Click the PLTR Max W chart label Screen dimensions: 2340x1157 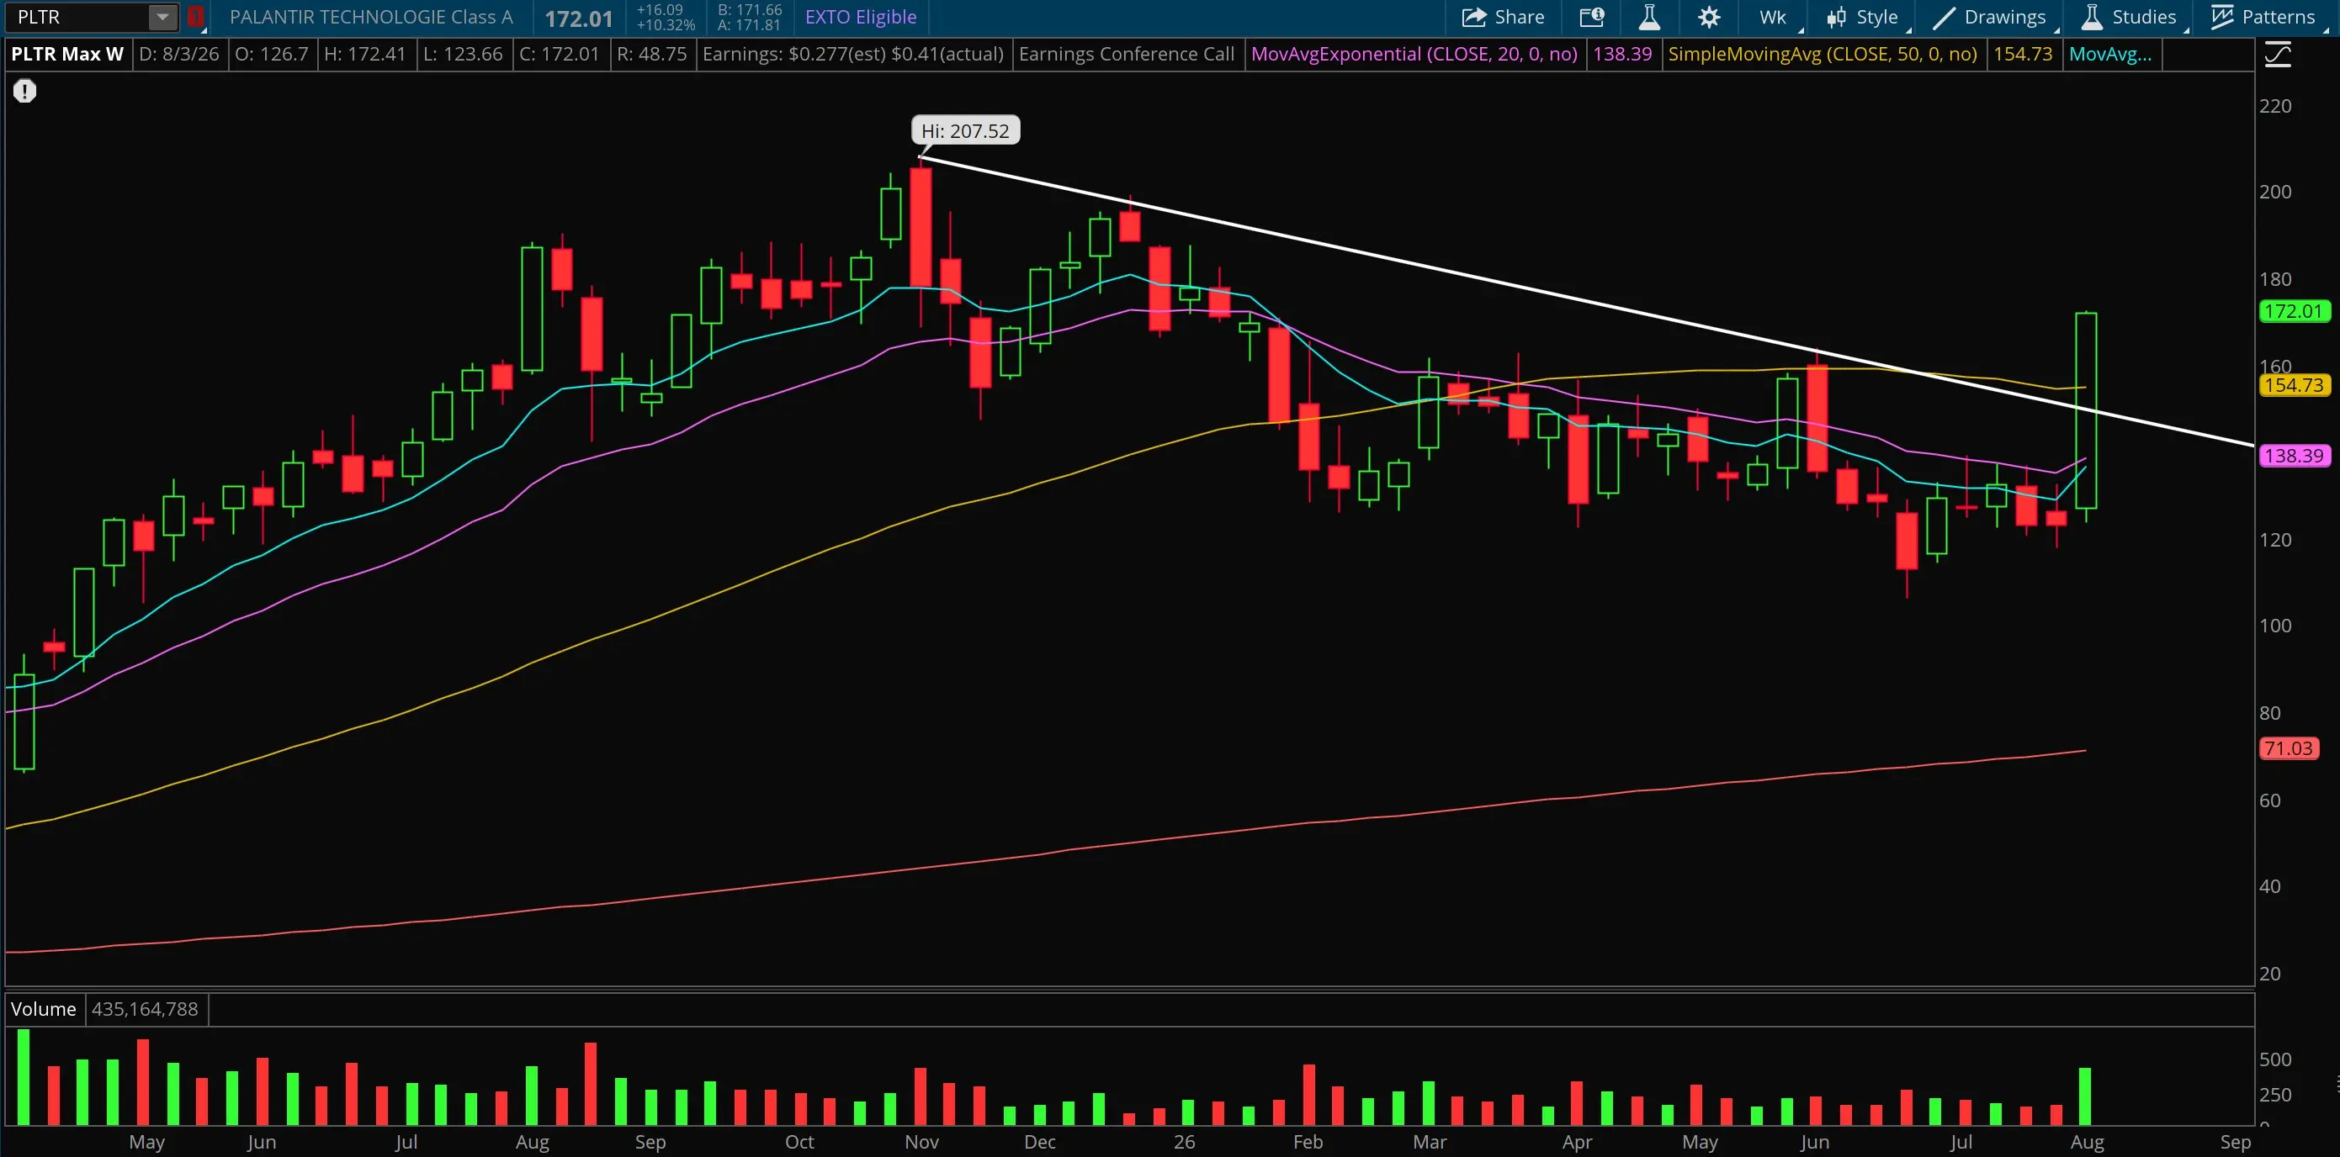[67, 54]
